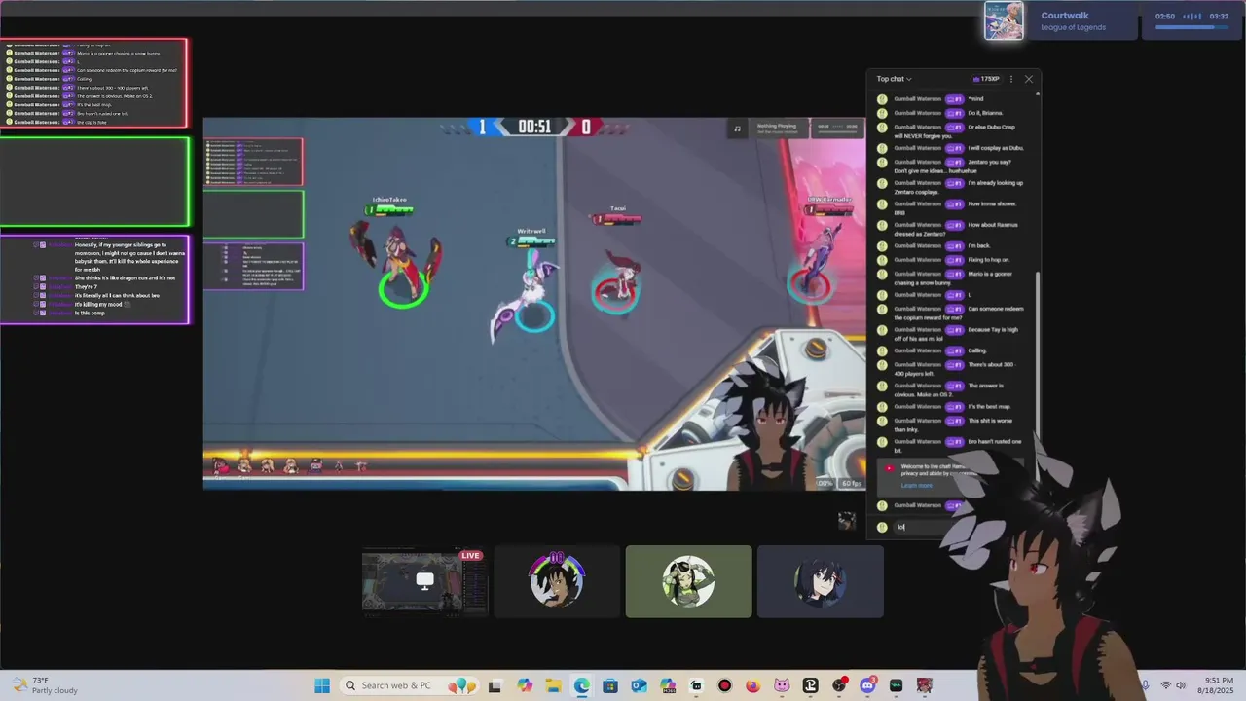The image size is (1246, 701).
Task: Open the LIVE screen share thumbnail
Action: point(424,581)
